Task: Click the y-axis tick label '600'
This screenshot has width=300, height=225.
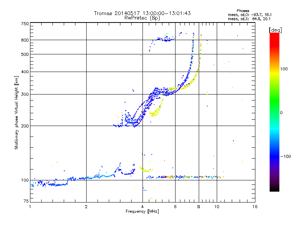Action: (x=25, y=40)
